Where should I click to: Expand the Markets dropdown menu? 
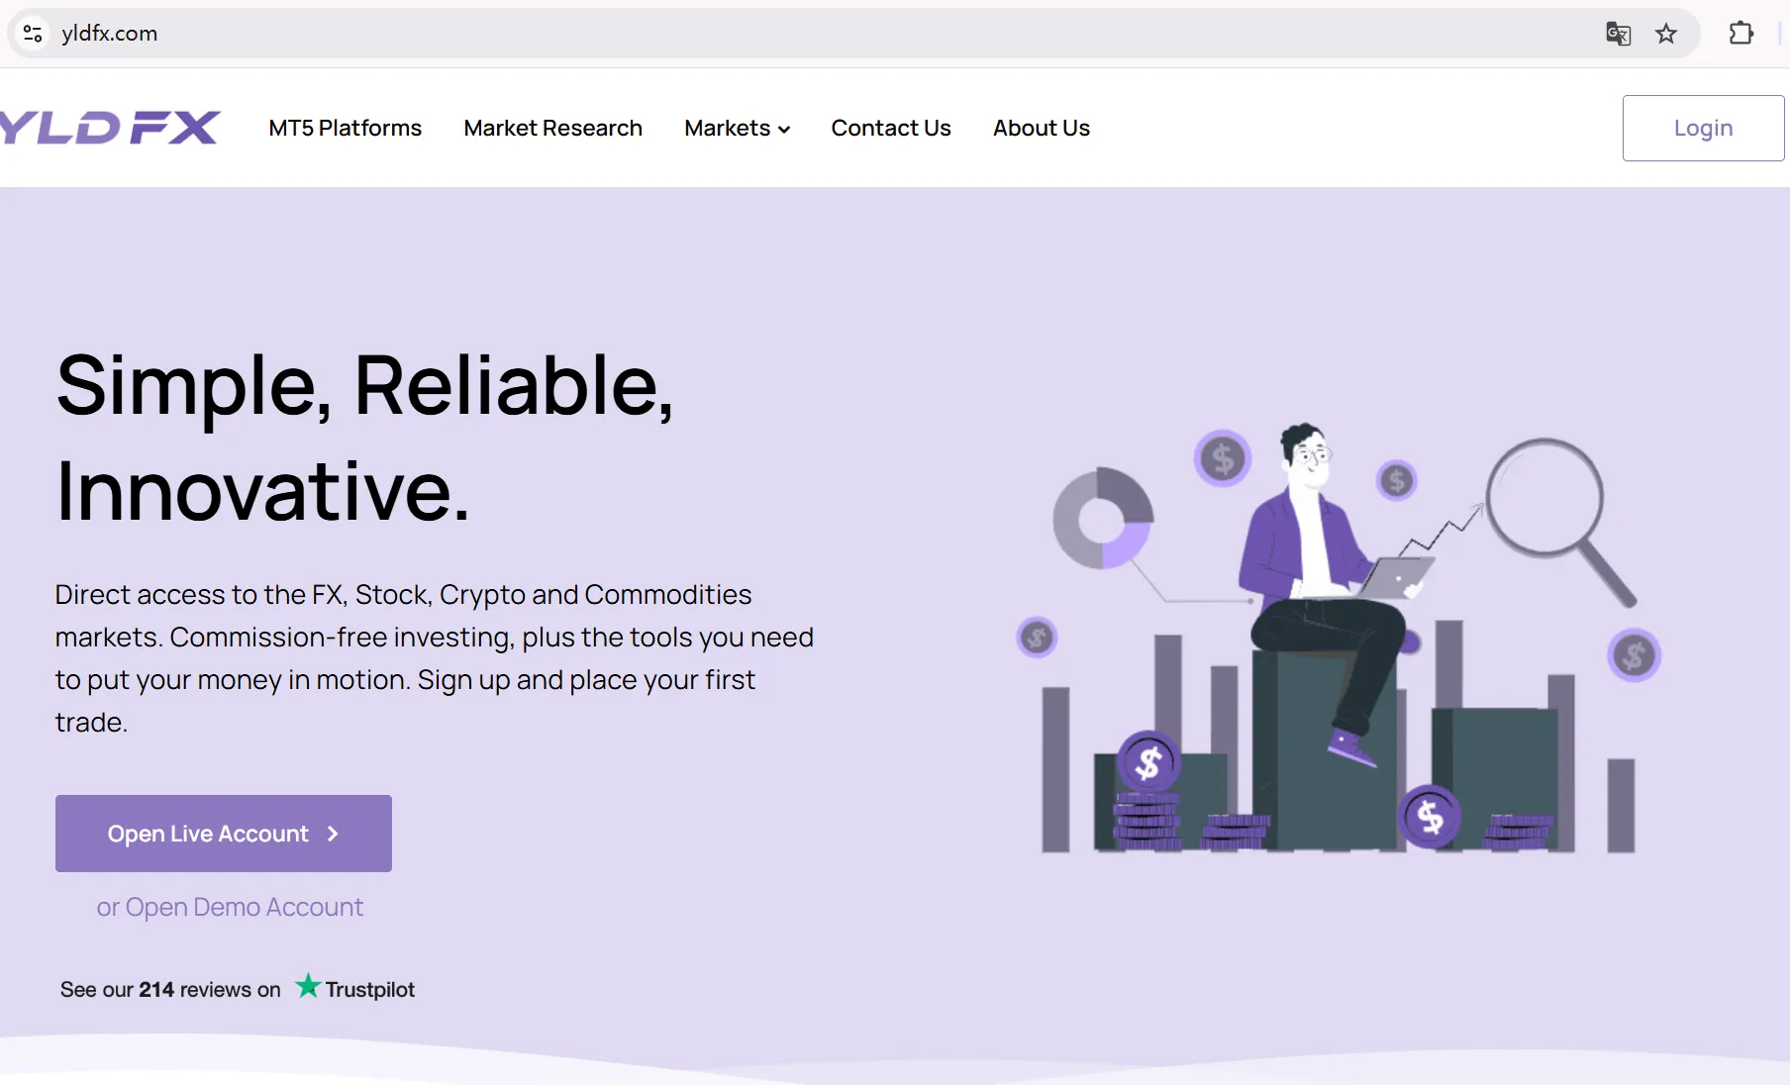tap(737, 128)
